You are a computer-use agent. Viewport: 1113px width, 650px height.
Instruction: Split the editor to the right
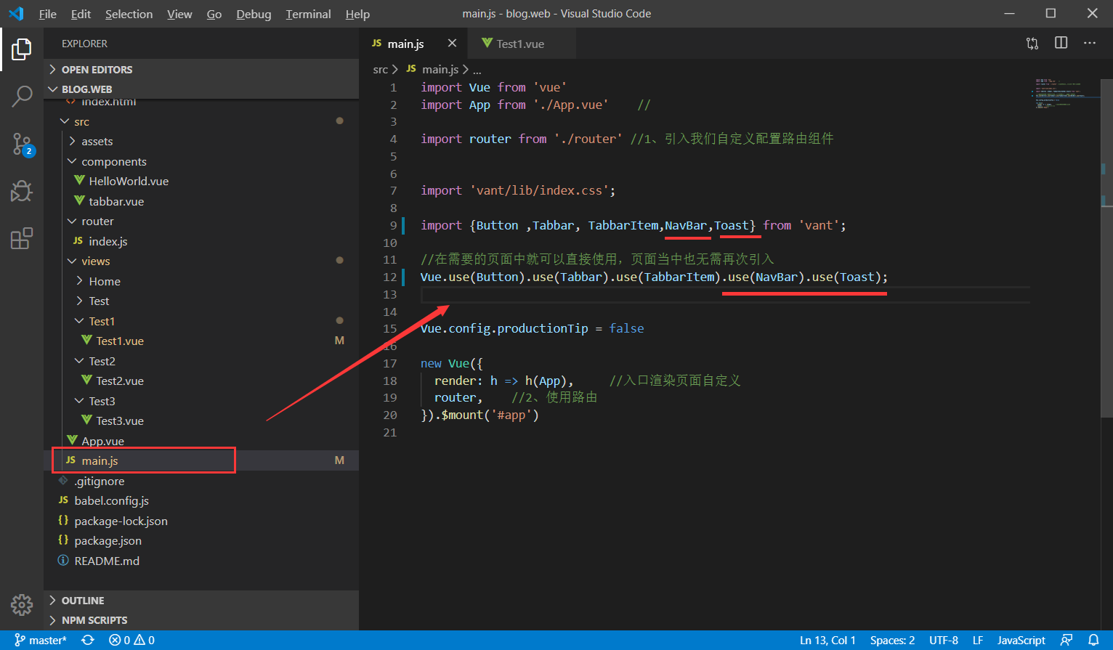click(1061, 43)
